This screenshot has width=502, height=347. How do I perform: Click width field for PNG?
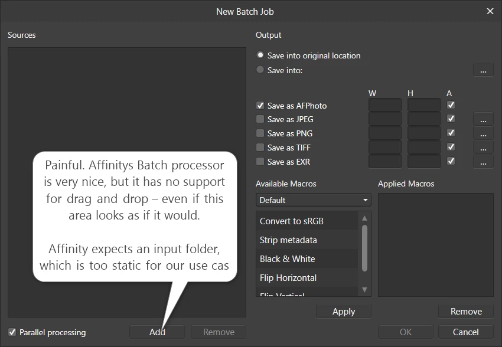tap(385, 133)
